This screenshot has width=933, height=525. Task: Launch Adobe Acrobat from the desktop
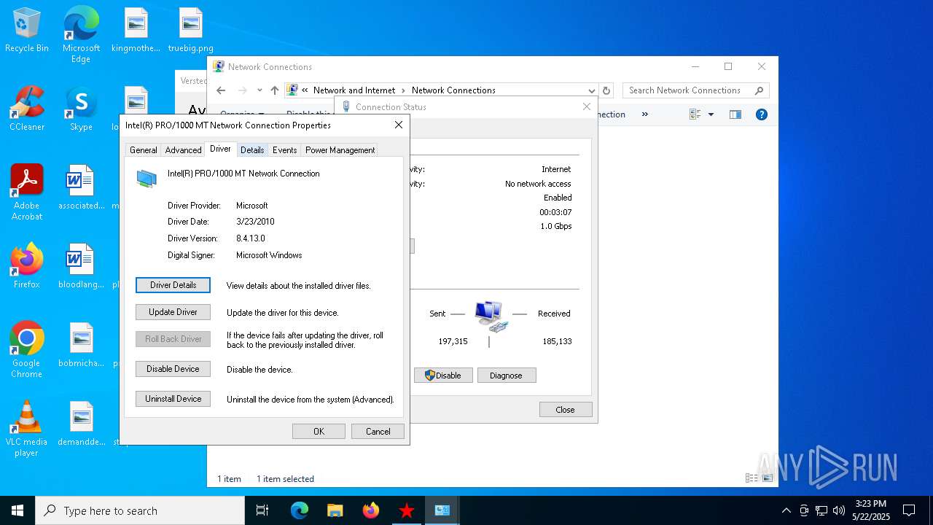[x=27, y=192]
